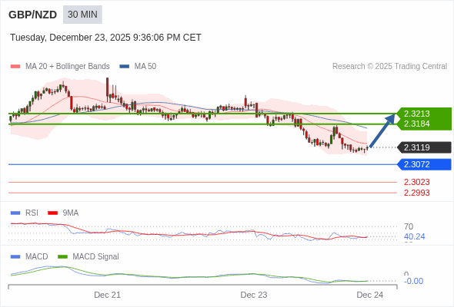Image resolution: width=454 pixels, height=307 pixels.
Task: Click the 2.3023 red support label
Action: coord(416,182)
